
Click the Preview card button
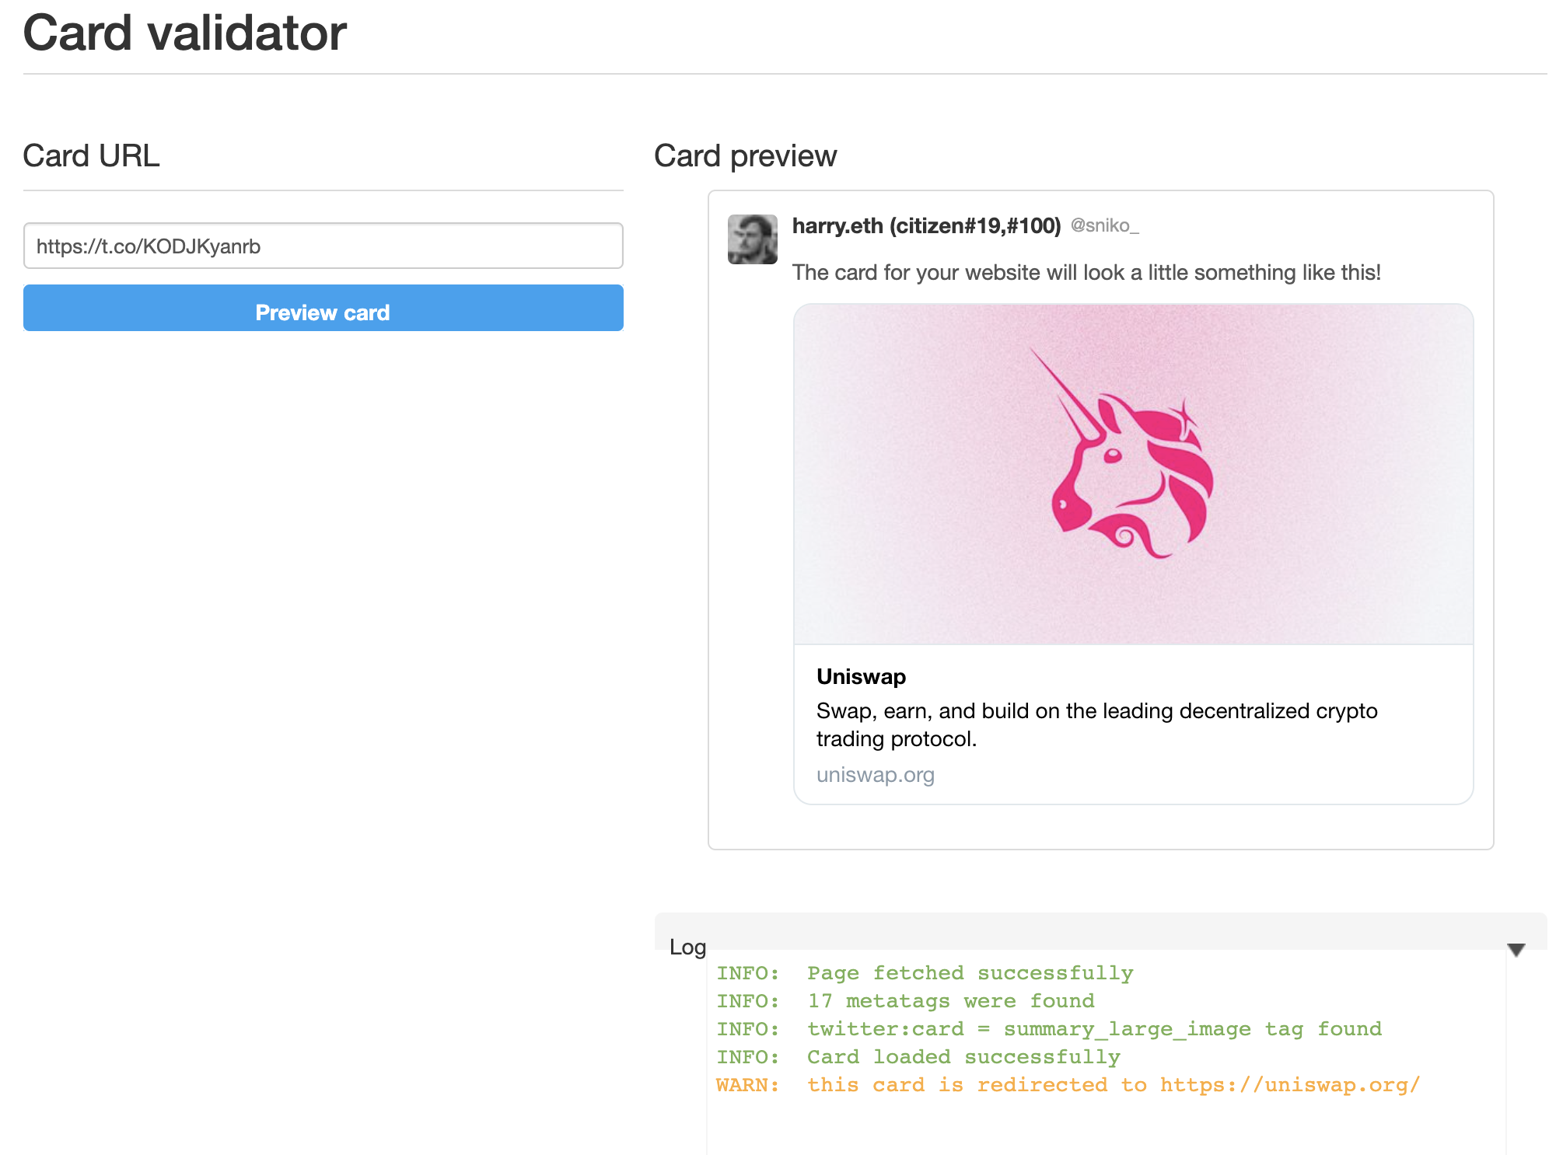pyautogui.click(x=323, y=308)
